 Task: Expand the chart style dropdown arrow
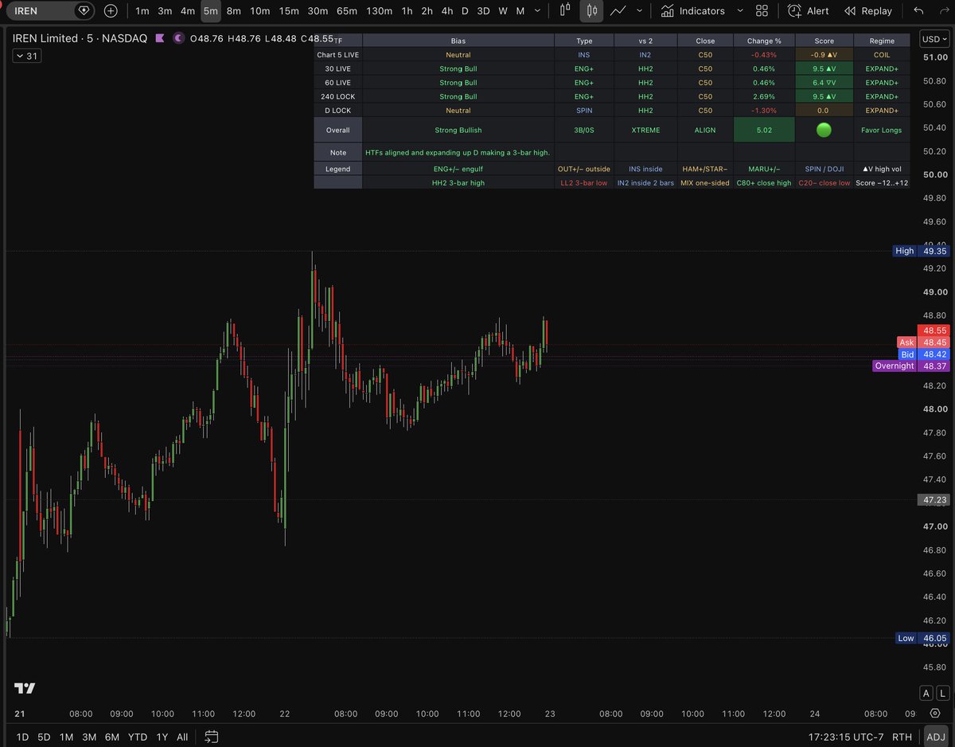point(639,11)
